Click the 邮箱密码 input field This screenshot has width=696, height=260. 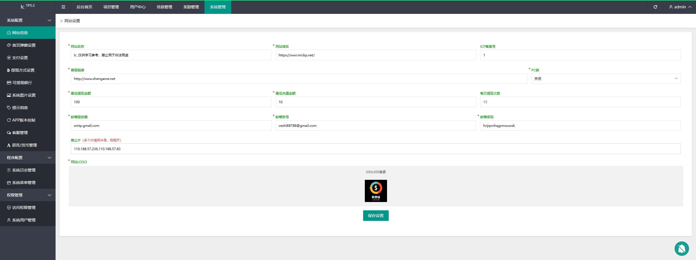point(580,125)
